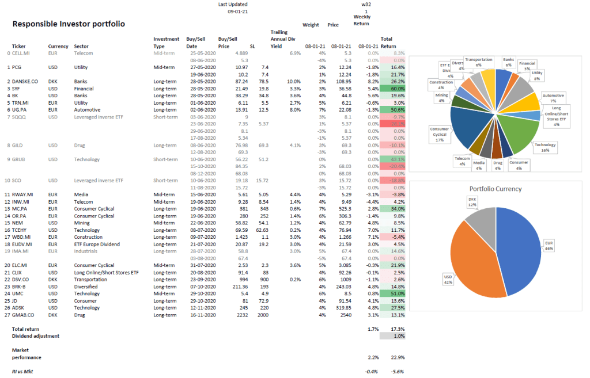The height and width of the screenshot is (378, 590).
Task: Select the Last Updated date 09-01-21 cell
Action: point(237,12)
